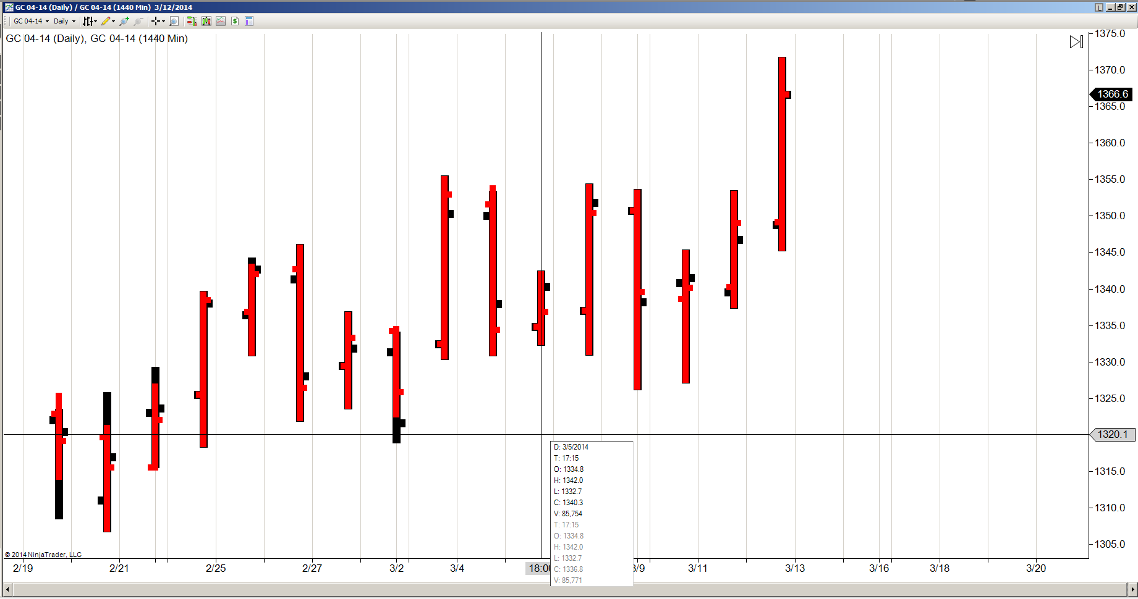Screen dimensions: 1138x599
Task: Click the 1350.0 price axis label
Action: pos(1110,216)
